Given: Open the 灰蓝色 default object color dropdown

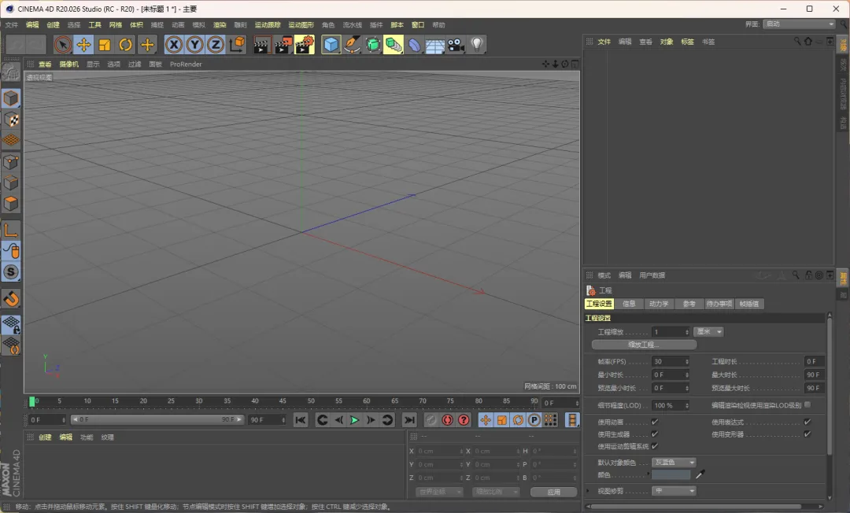Looking at the screenshot, I should 674,463.
